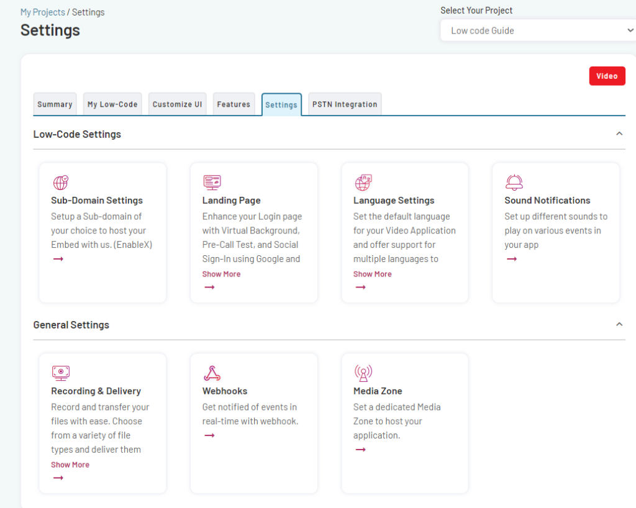The image size is (636, 508).
Task: Open Landing Page via its arrow
Action: (x=209, y=287)
